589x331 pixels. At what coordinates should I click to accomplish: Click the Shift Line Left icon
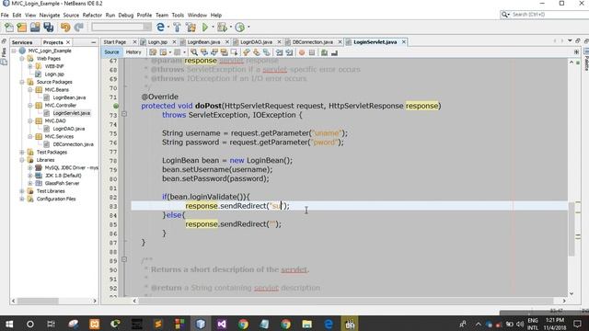pyautogui.click(x=279, y=52)
